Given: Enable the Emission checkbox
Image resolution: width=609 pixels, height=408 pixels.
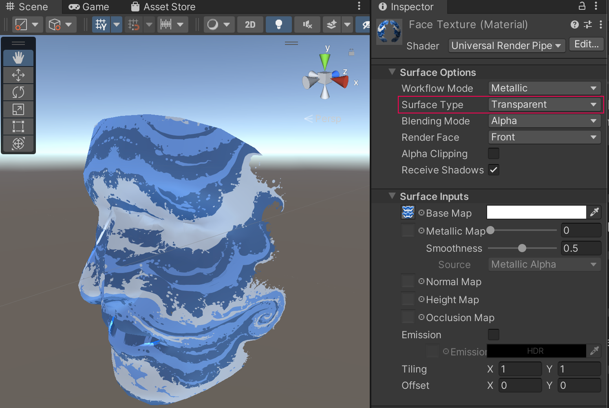Looking at the screenshot, I should coord(493,335).
